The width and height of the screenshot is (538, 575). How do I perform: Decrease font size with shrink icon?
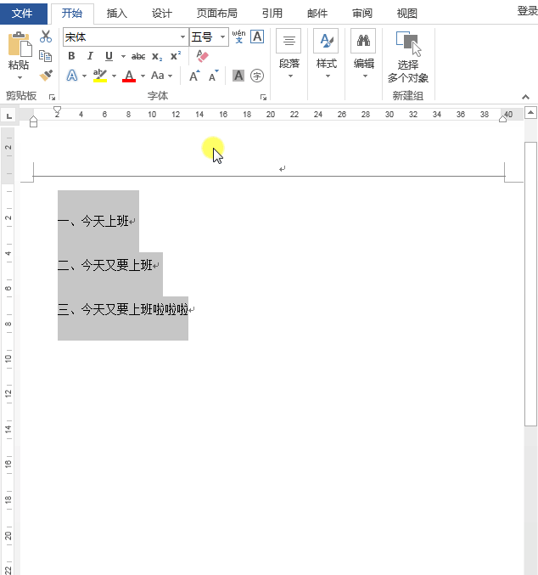tap(213, 76)
